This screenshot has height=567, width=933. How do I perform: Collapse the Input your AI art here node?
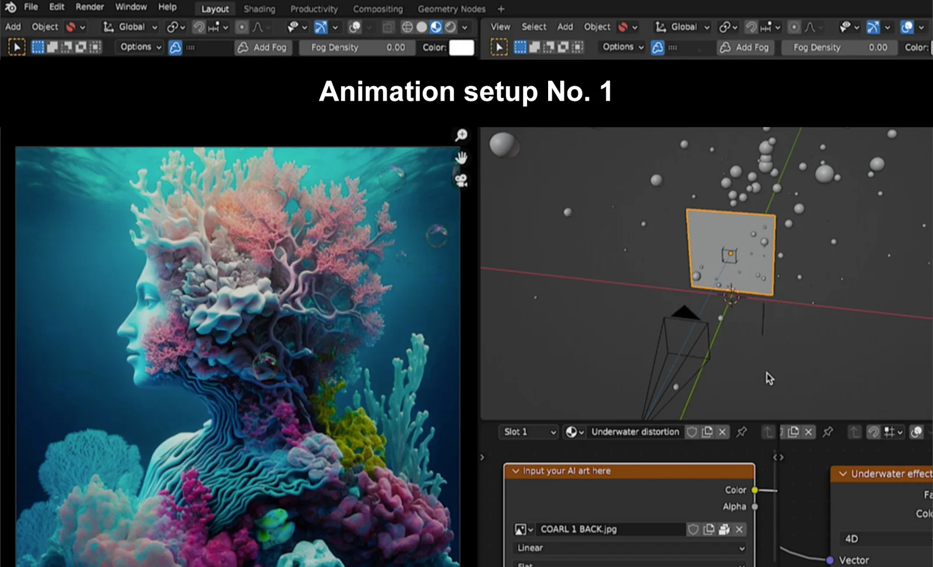click(x=516, y=471)
